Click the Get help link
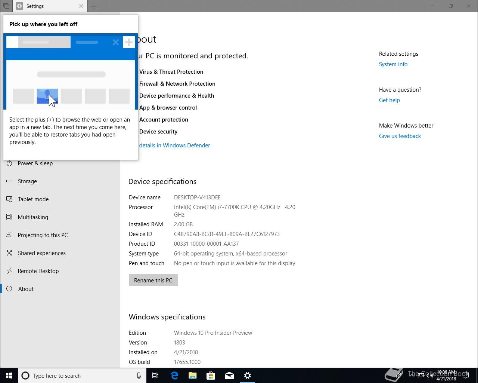The height and width of the screenshot is (383, 478). tap(389, 100)
